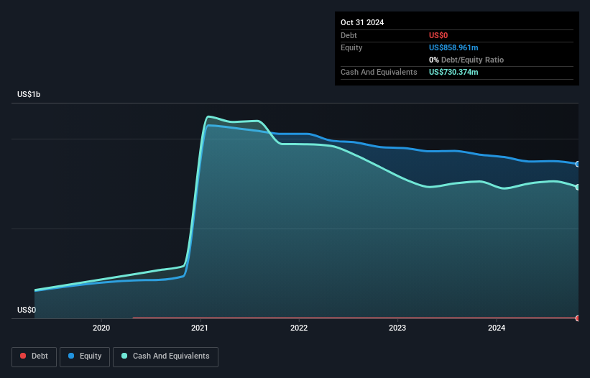
Task: Click the Oct 31 2024 tooltip date
Action: 362,22
